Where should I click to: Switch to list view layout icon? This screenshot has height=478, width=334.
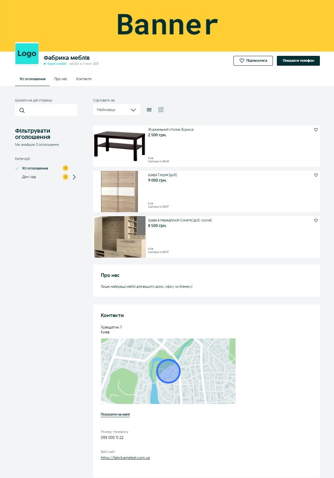point(149,110)
